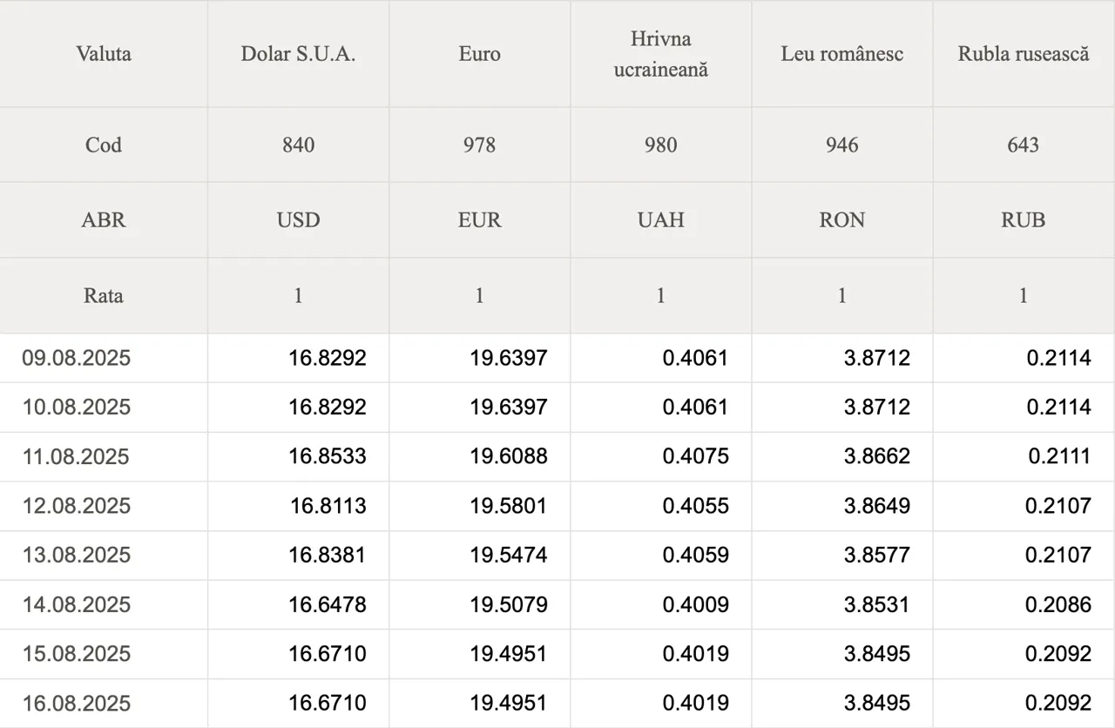Select the Euro rate 19.5079
The width and height of the screenshot is (1115, 728).
click(x=509, y=604)
